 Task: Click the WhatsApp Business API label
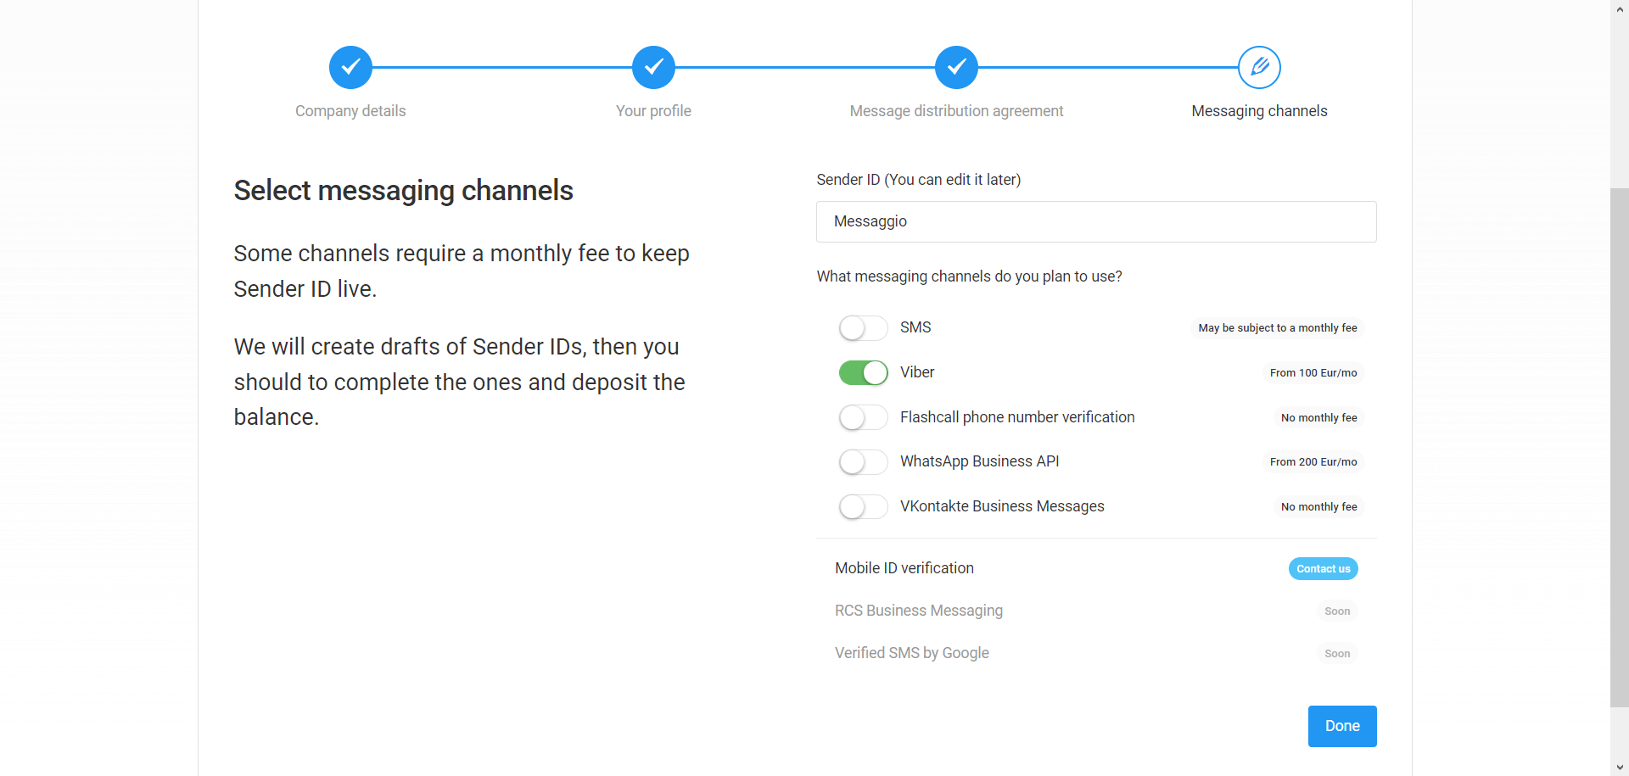coord(980,461)
